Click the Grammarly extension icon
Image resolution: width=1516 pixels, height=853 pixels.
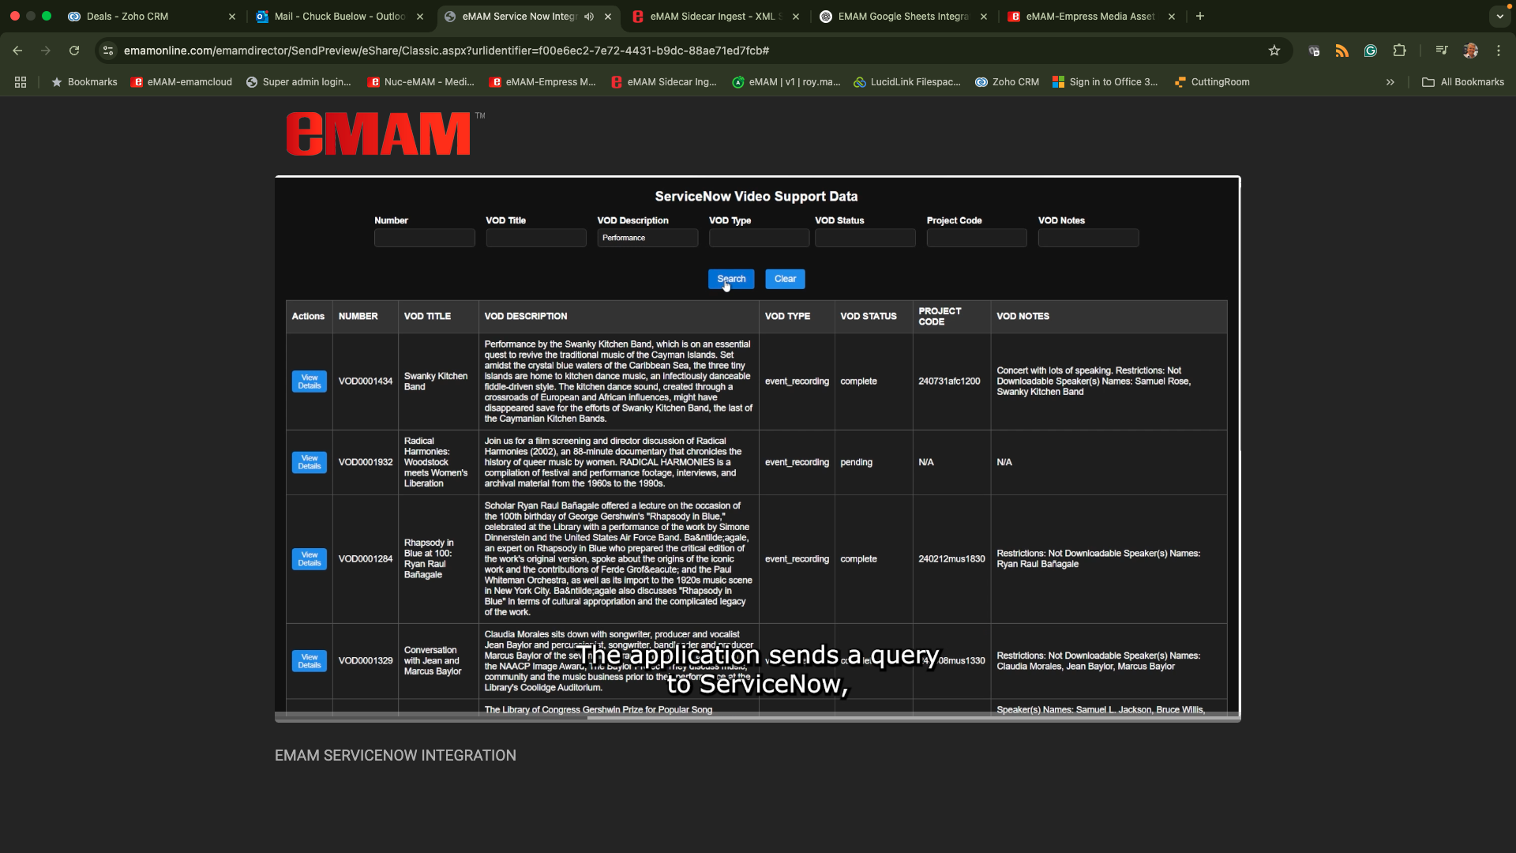(1371, 51)
